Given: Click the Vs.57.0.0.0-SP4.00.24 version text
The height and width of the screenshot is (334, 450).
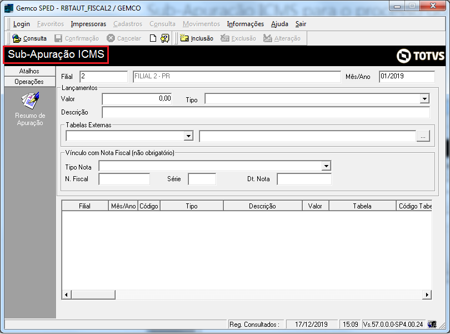Looking at the screenshot, I should pos(393,325).
